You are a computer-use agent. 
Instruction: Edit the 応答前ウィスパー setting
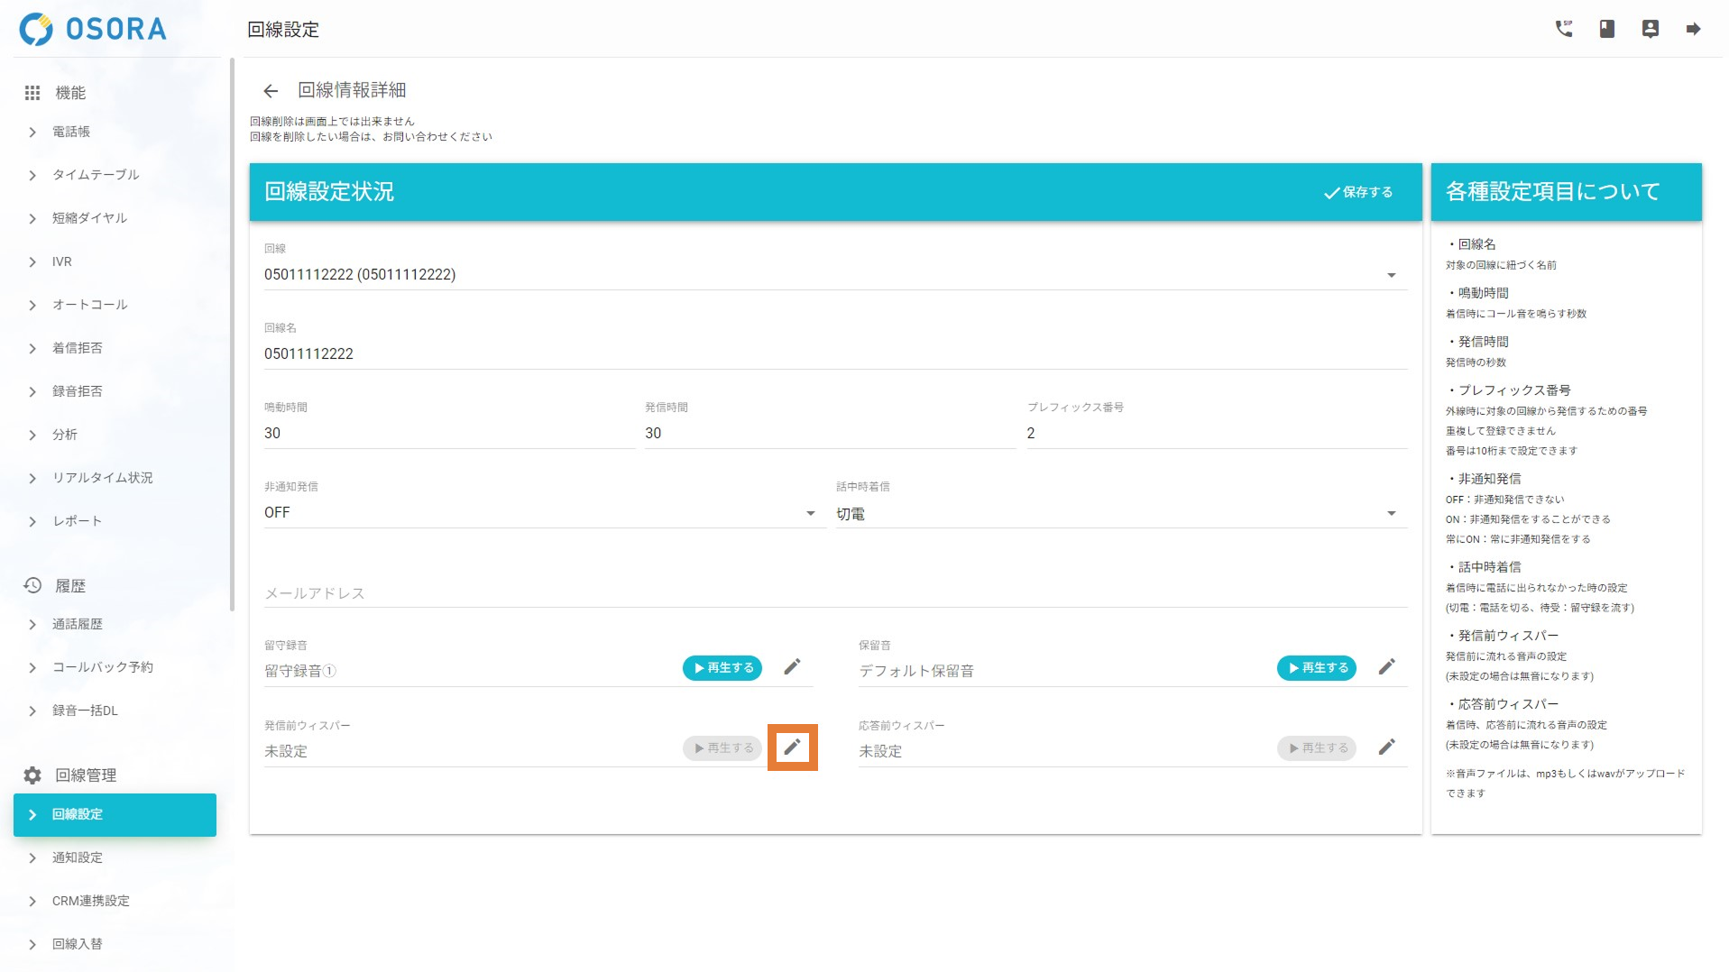[1386, 747]
